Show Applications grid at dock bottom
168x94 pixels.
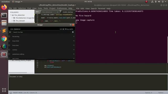pyautogui.click(x=4, y=90)
